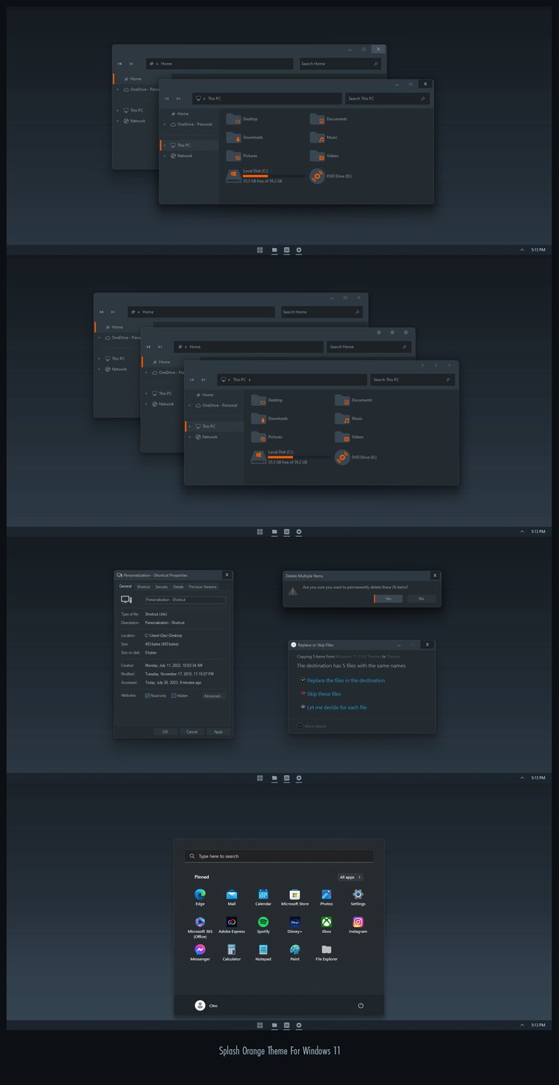Open the Details tab

(178, 587)
